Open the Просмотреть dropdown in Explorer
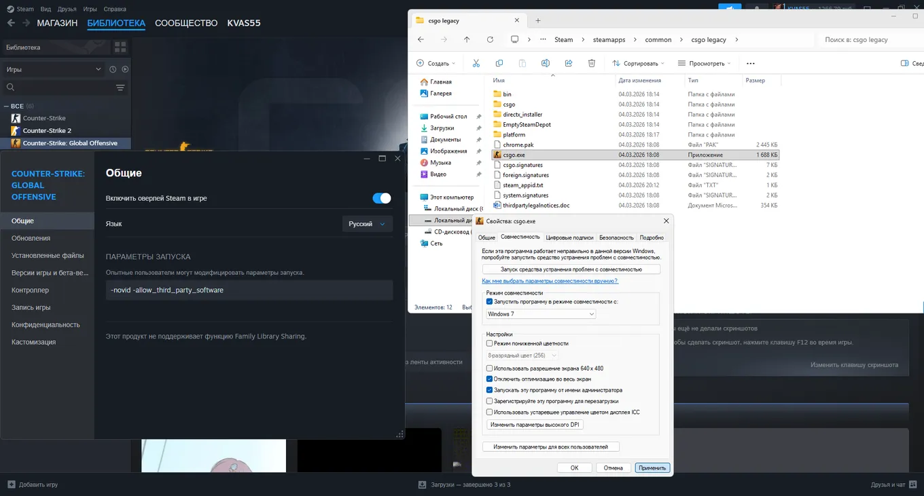Image resolution: width=924 pixels, height=496 pixels. click(x=705, y=63)
